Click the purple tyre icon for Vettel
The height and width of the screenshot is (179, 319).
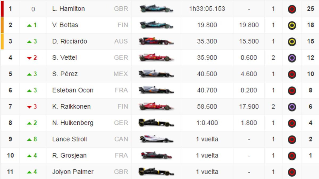(x=292, y=58)
